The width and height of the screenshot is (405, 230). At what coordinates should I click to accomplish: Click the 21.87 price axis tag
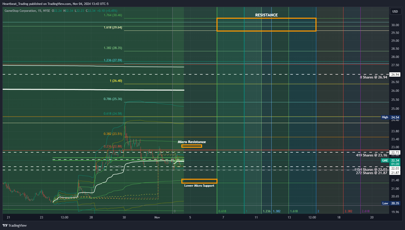tap(395, 173)
